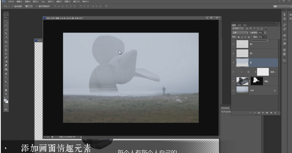292x153 pixels.
Task: Open the workspace switcher dropdown
Action: [x=282, y=6]
